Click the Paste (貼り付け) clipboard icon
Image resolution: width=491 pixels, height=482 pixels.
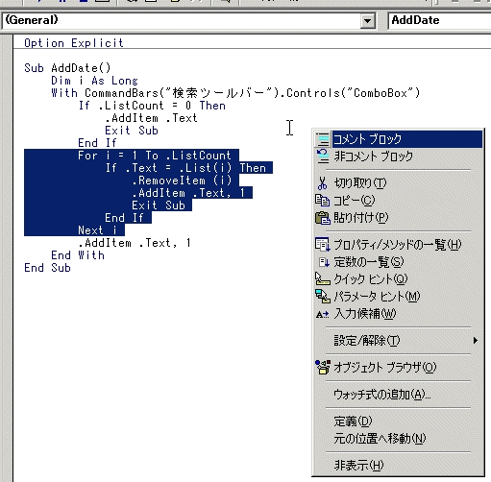(323, 218)
